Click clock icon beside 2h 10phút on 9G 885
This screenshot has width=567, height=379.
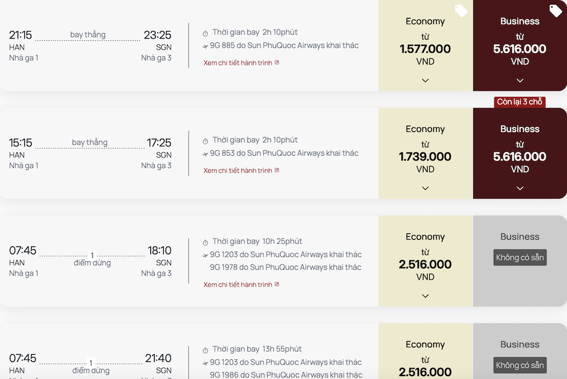coord(205,33)
